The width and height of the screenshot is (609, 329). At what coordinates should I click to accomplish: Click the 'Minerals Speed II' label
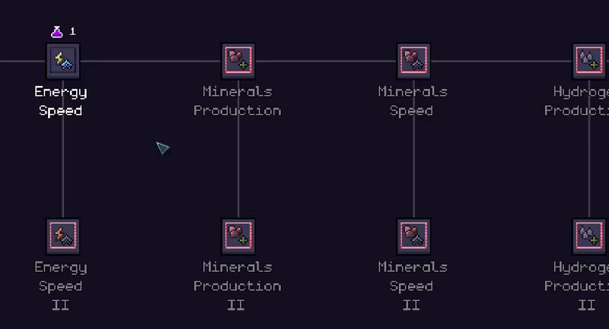click(x=413, y=286)
